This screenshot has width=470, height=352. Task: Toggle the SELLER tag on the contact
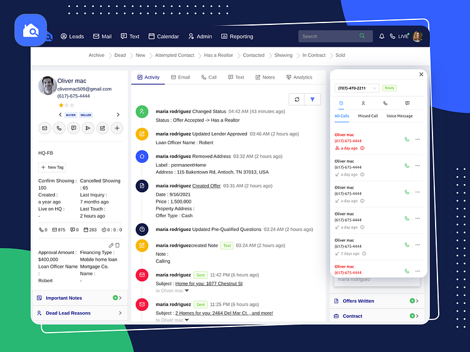click(x=86, y=115)
